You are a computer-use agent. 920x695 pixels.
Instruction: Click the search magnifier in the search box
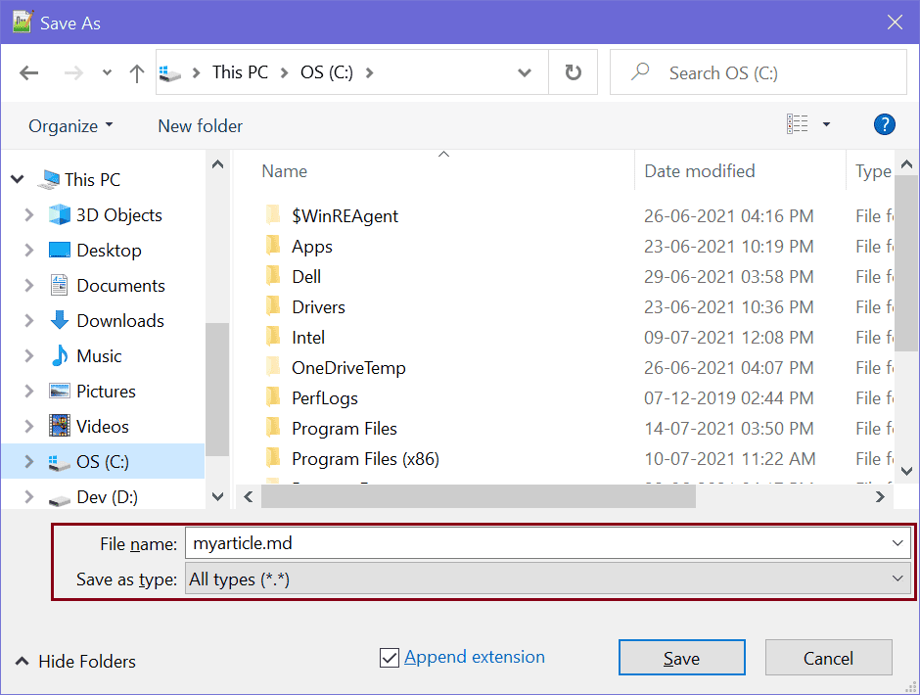coord(638,72)
